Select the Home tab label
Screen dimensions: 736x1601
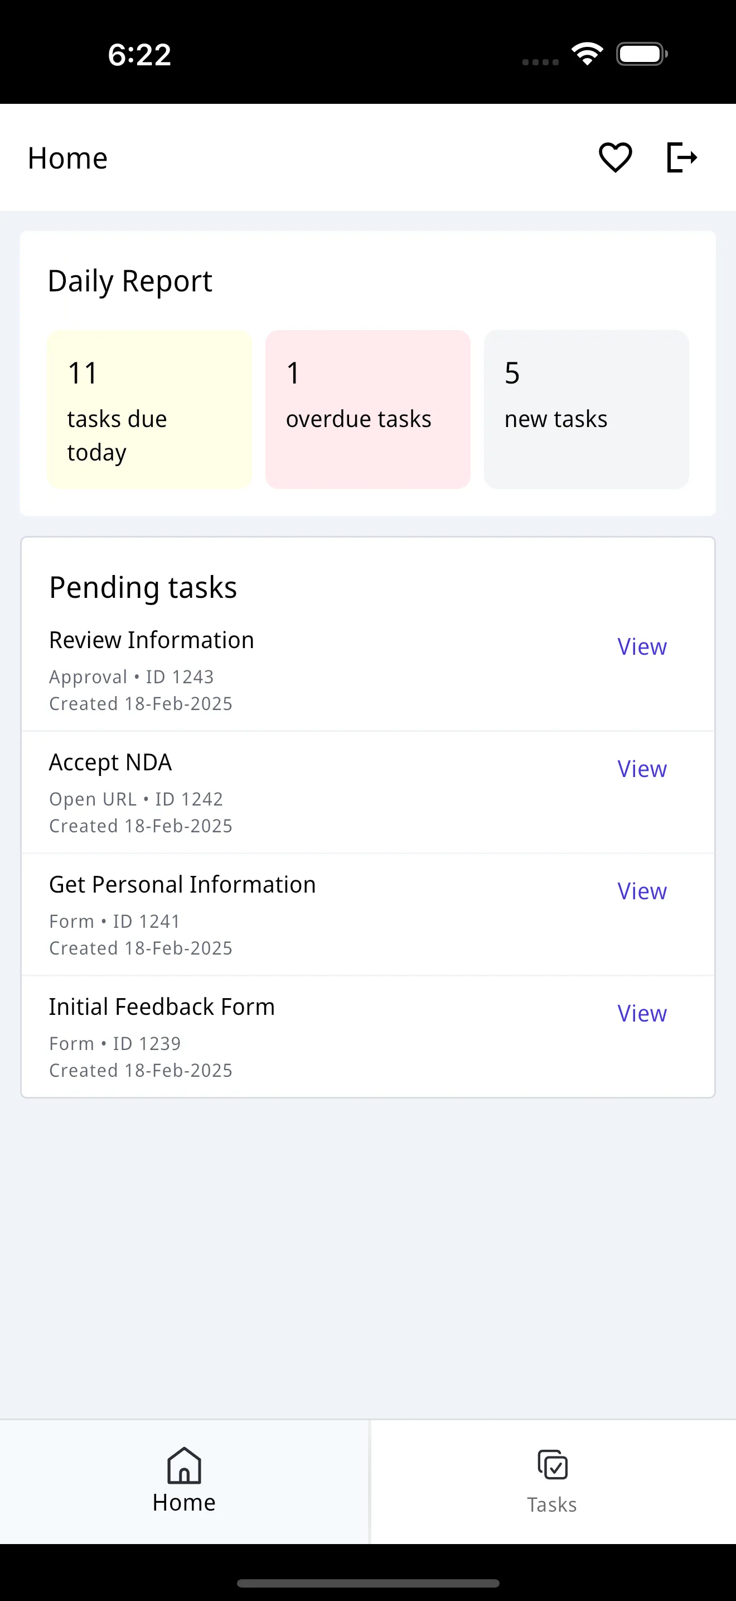coord(185,1503)
